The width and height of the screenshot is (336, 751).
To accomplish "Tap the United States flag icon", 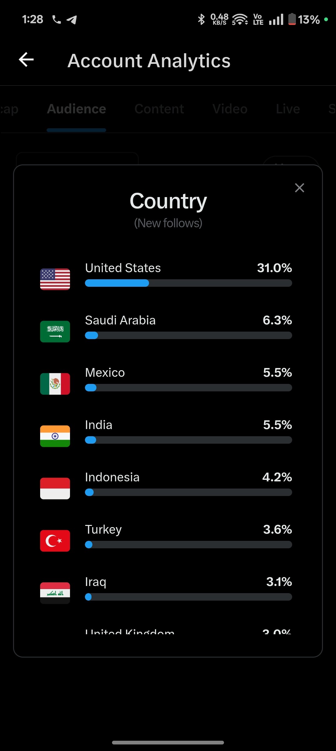I will click(55, 279).
